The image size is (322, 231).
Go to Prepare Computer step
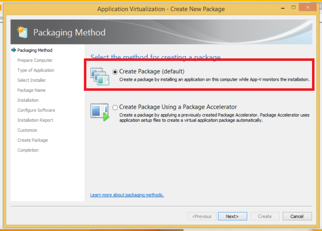pos(35,60)
